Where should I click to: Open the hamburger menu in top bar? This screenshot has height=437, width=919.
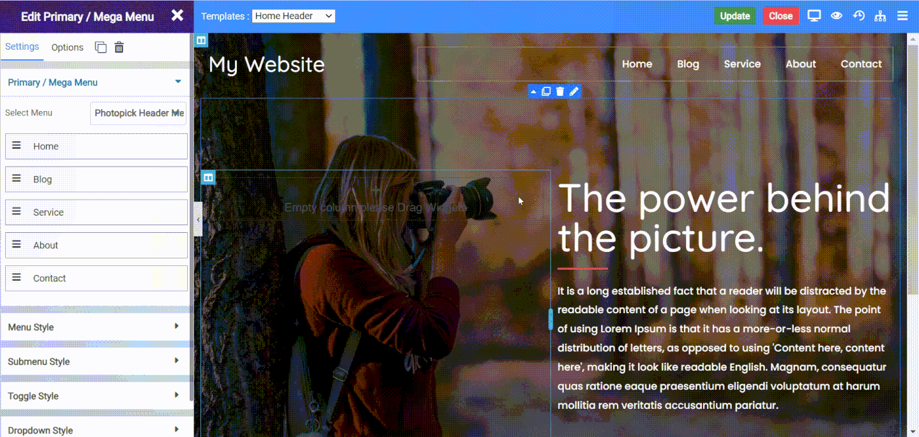click(x=902, y=16)
